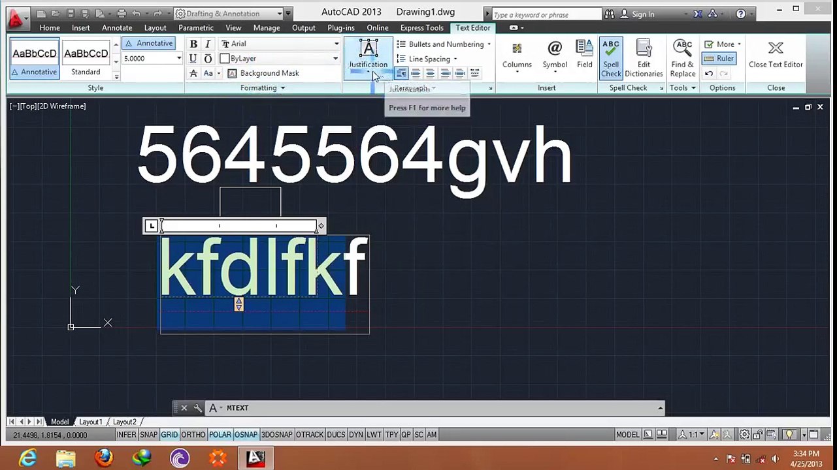Image resolution: width=837 pixels, height=470 pixels.
Task: Click the annotation scale 1:1 dropdown
Action: (x=692, y=435)
